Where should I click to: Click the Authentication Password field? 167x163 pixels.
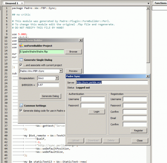click(93, 105)
